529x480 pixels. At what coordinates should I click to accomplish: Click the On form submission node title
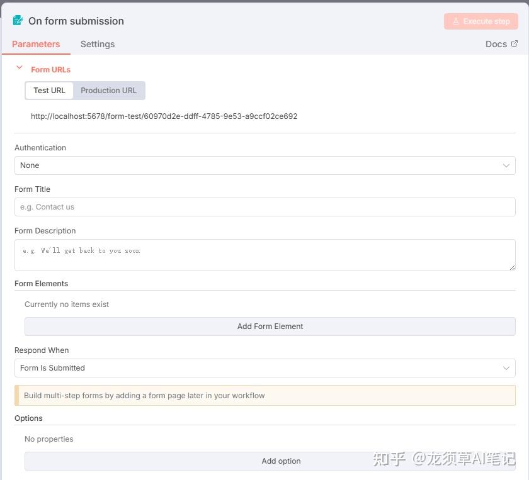click(76, 21)
